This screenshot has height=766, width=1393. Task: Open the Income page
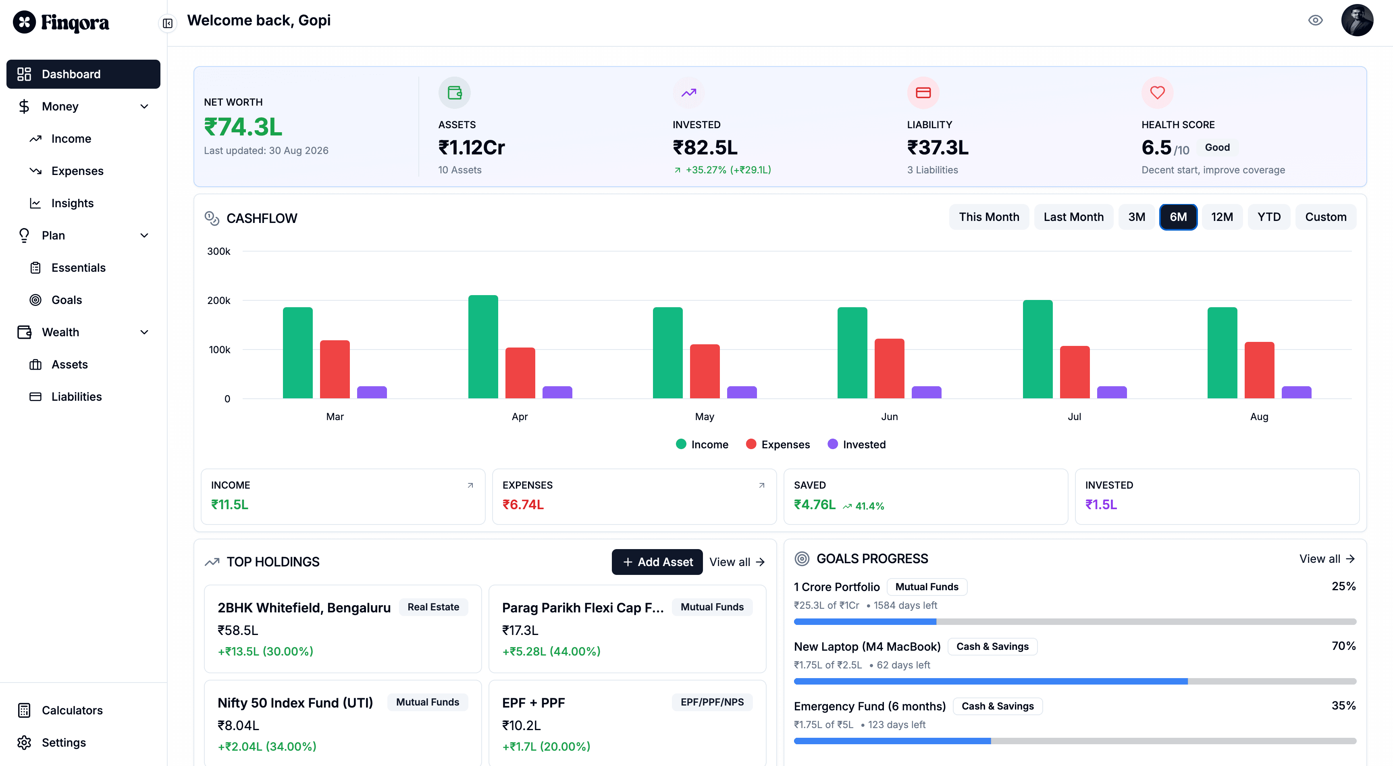71,139
